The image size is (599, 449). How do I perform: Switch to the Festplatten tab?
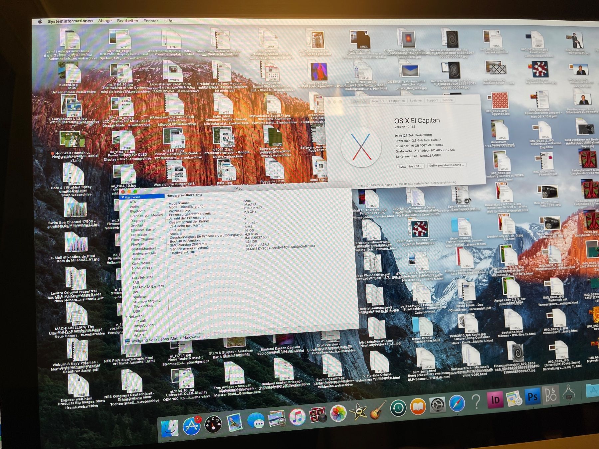(397, 101)
